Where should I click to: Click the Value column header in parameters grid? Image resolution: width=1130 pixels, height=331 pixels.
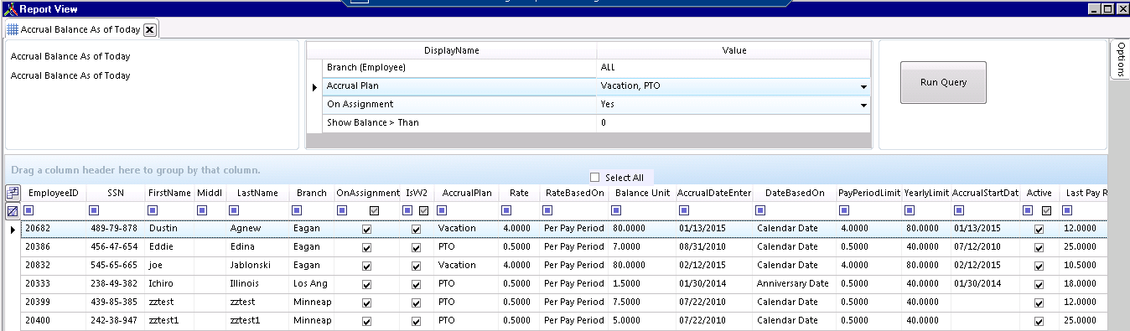click(x=734, y=50)
